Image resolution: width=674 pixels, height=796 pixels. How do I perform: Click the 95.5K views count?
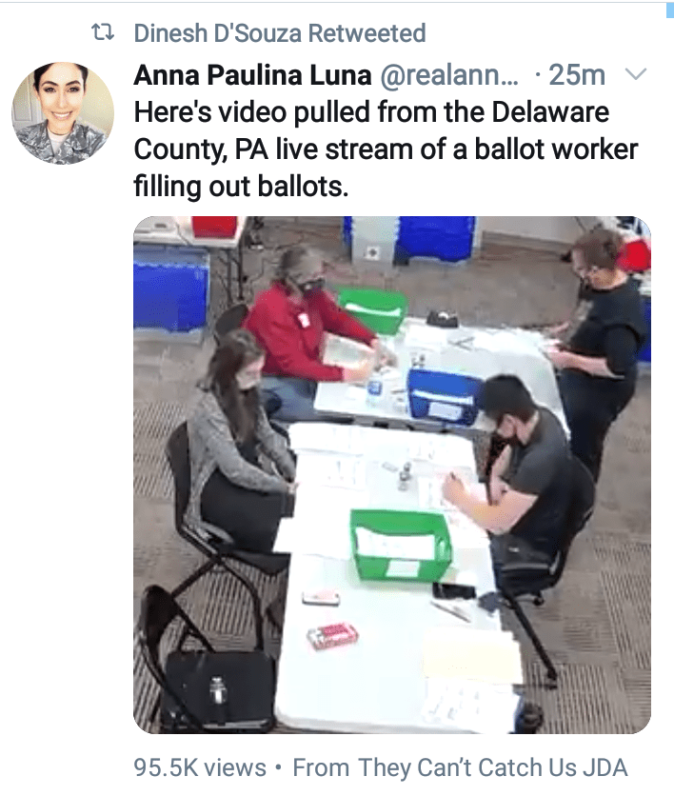pos(200,767)
